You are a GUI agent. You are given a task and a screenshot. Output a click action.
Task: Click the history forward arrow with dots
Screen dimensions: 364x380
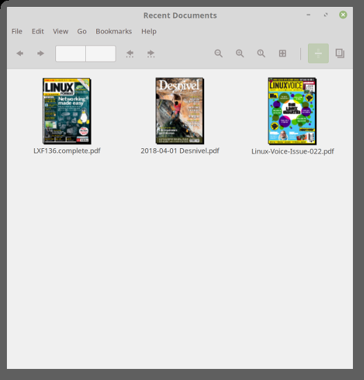pos(151,53)
